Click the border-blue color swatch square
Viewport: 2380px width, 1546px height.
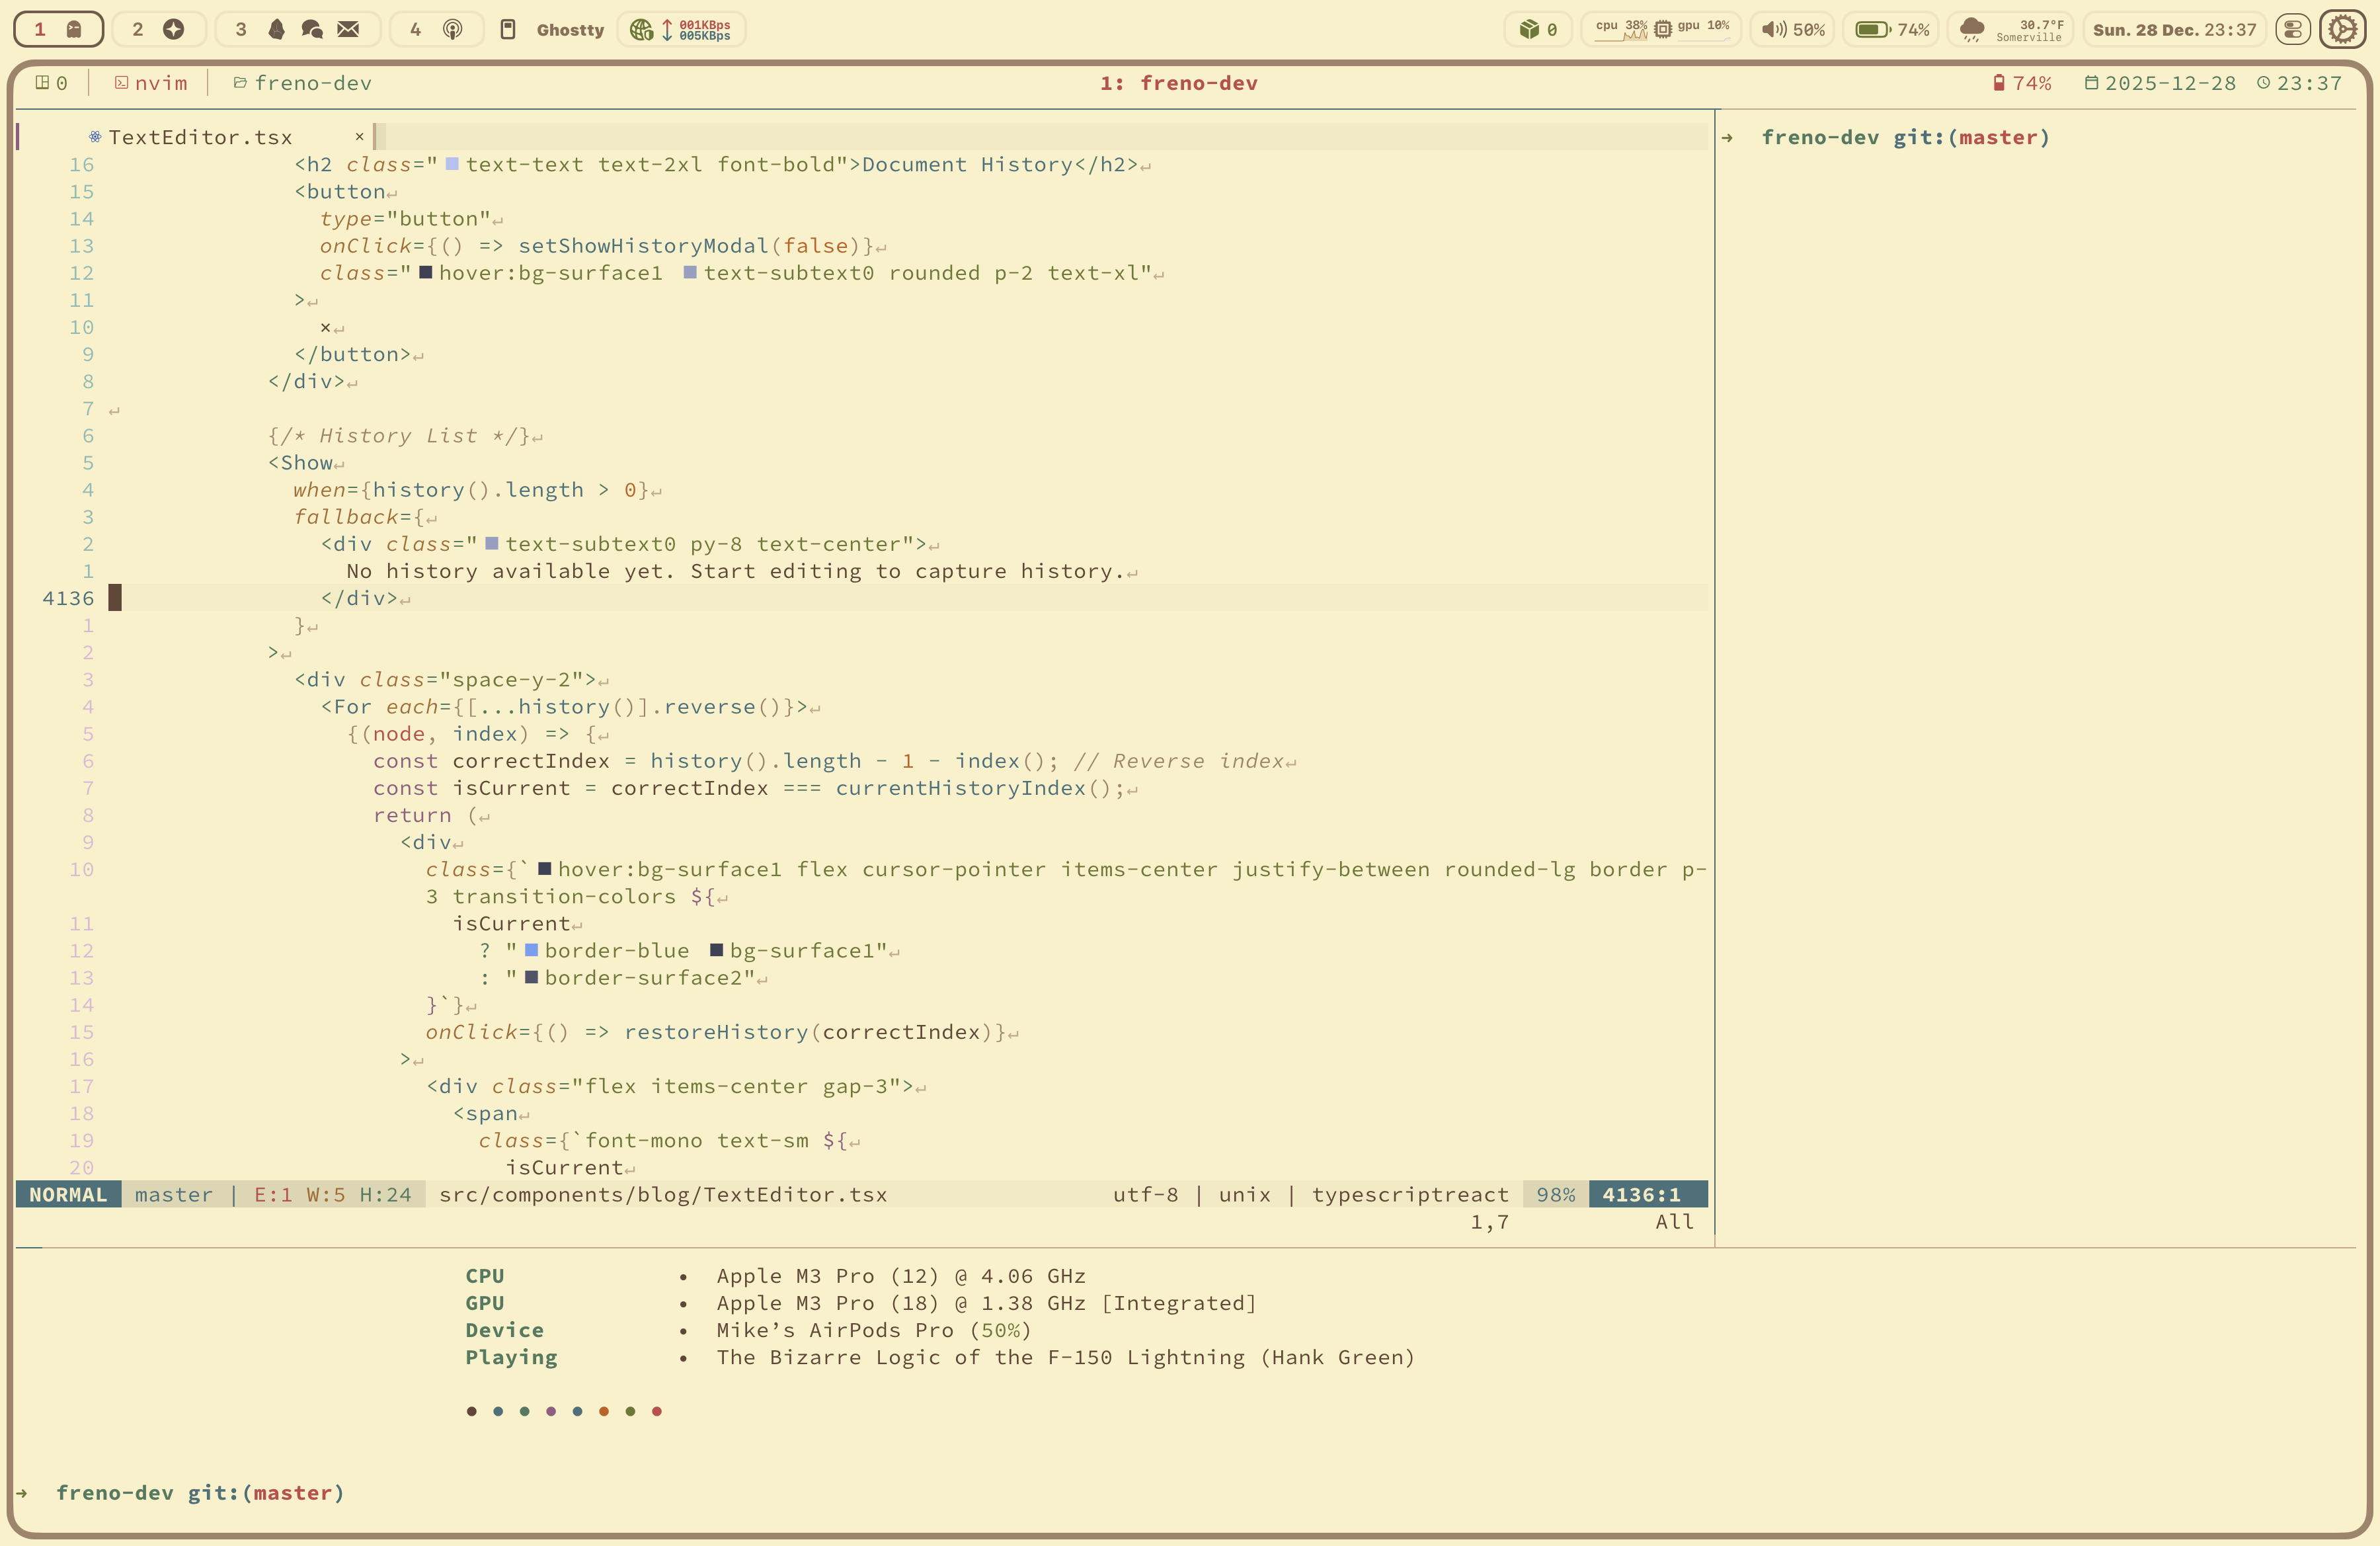(x=532, y=950)
